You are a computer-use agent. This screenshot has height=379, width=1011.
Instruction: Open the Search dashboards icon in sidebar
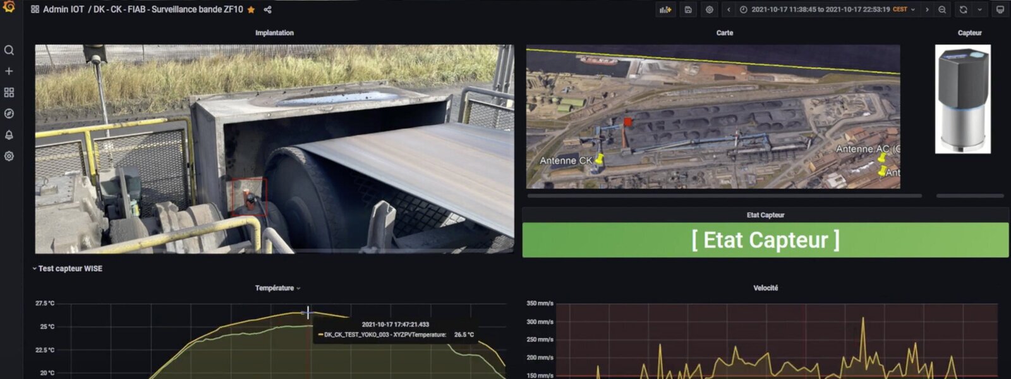(x=9, y=50)
